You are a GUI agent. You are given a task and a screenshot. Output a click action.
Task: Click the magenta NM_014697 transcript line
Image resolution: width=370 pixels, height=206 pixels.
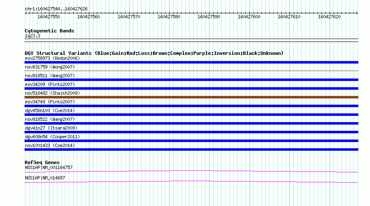191,181
